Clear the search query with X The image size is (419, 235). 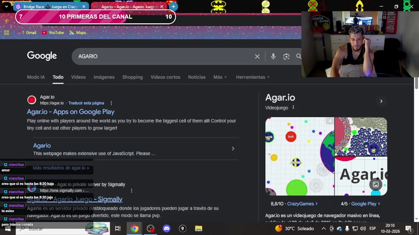point(257,56)
